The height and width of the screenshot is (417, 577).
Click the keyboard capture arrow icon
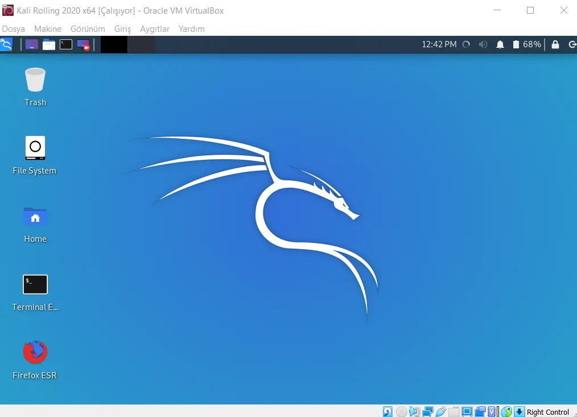click(519, 411)
